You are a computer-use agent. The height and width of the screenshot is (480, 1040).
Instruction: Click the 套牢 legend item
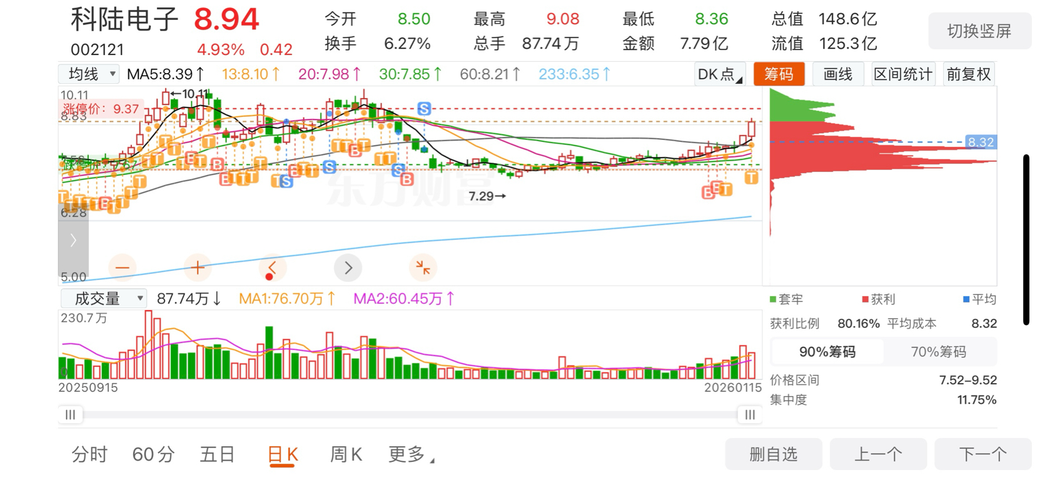click(786, 299)
